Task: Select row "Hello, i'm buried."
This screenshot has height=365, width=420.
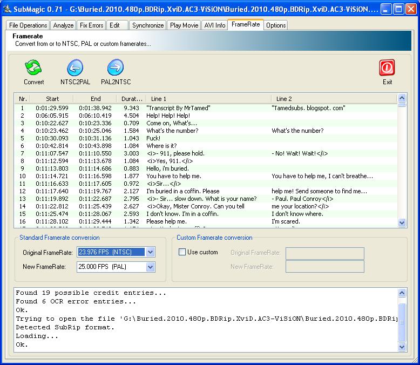Action: 206,168
